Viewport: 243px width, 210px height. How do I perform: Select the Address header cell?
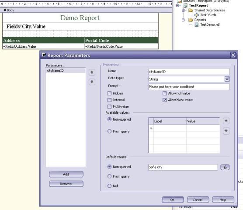tap(43, 41)
